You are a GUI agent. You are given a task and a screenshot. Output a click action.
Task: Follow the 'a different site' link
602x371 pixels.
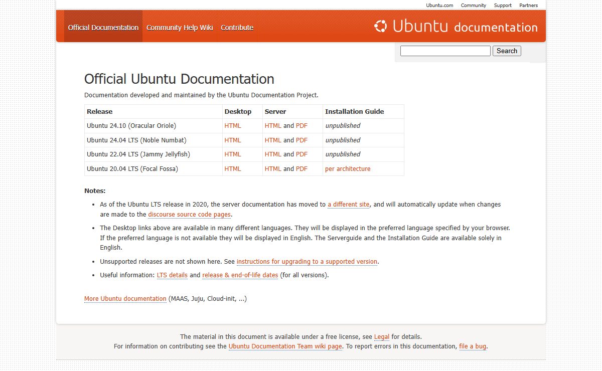349,205
